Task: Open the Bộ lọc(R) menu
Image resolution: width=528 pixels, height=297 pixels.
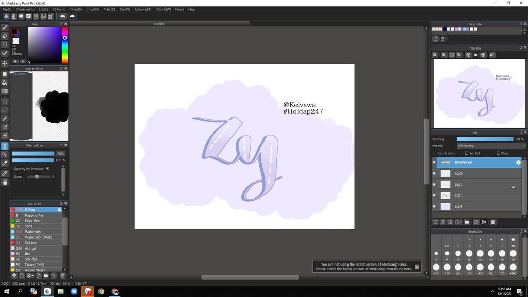Action: point(59,9)
